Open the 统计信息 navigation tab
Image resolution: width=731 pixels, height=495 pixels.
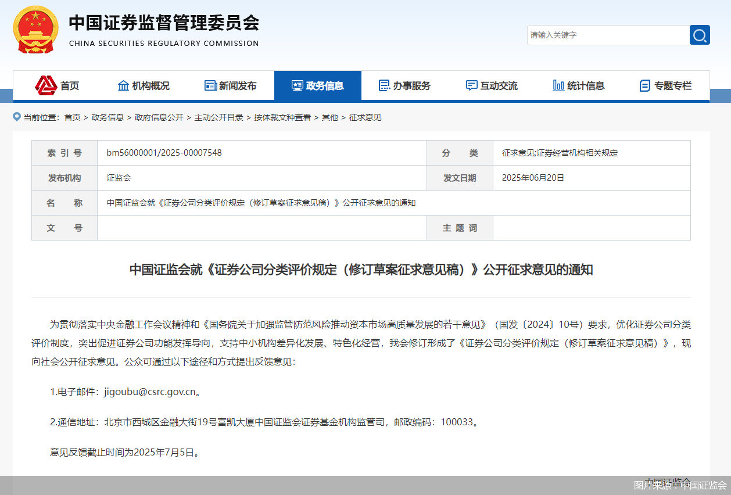(x=586, y=86)
